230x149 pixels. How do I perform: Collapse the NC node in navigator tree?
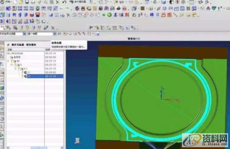point(8,61)
